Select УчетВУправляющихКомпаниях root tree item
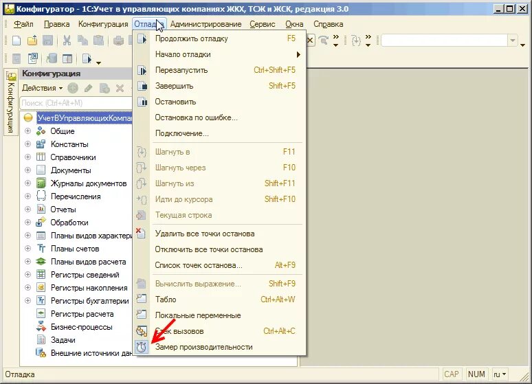This screenshot has height=384, width=532. click(85, 117)
